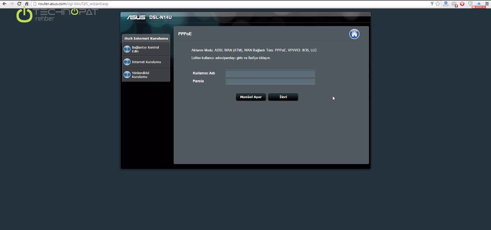Open the red hand blocker extension

tap(462, 4)
